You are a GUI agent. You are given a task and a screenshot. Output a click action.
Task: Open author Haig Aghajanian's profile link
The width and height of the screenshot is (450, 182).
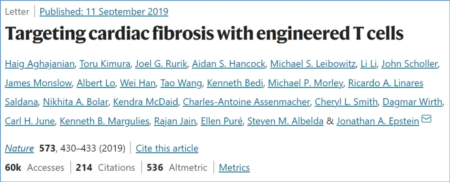(40, 64)
